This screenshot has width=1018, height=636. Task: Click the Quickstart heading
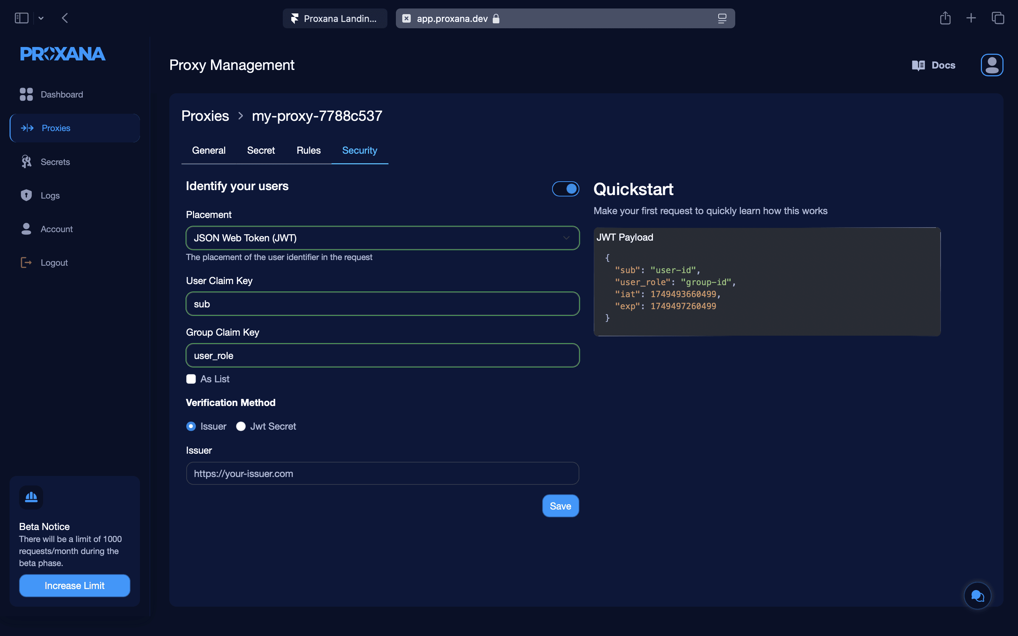pos(633,189)
